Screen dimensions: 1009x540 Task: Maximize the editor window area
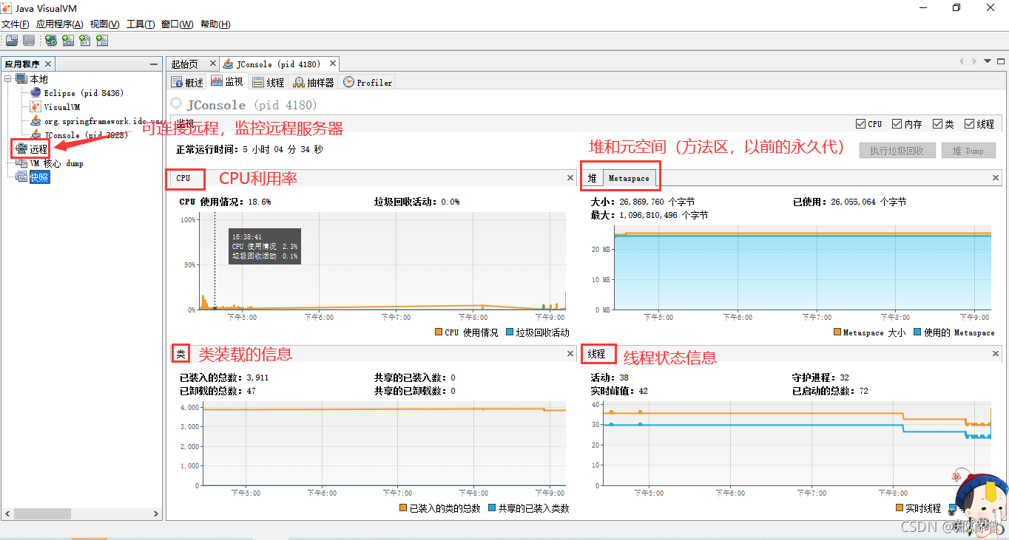[999, 61]
